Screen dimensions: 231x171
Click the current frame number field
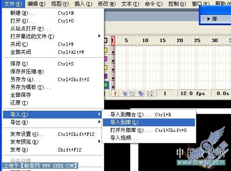point(165,93)
